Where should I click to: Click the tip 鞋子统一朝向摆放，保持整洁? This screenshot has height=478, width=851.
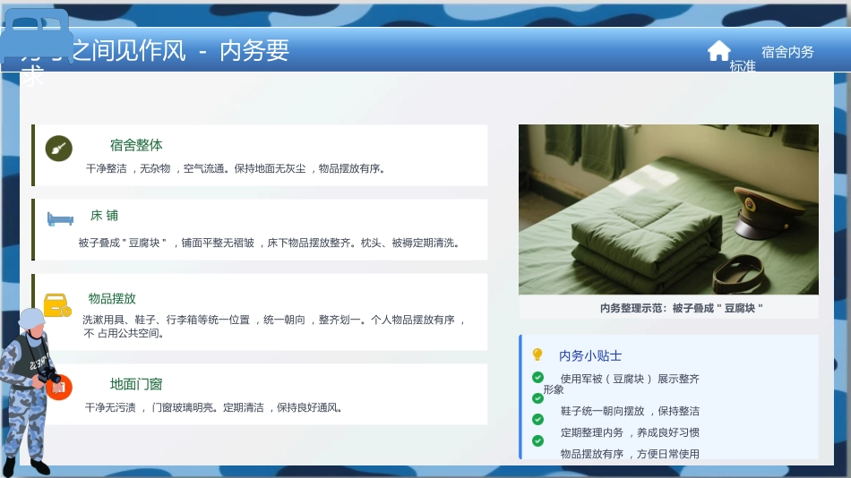630,411
